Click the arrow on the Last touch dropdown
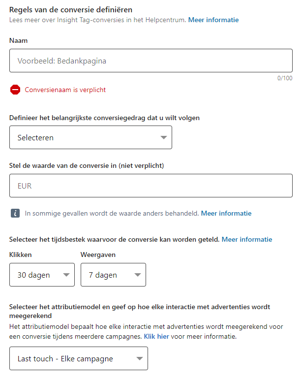This screenshot has height=383, width=302. (139, 359)
